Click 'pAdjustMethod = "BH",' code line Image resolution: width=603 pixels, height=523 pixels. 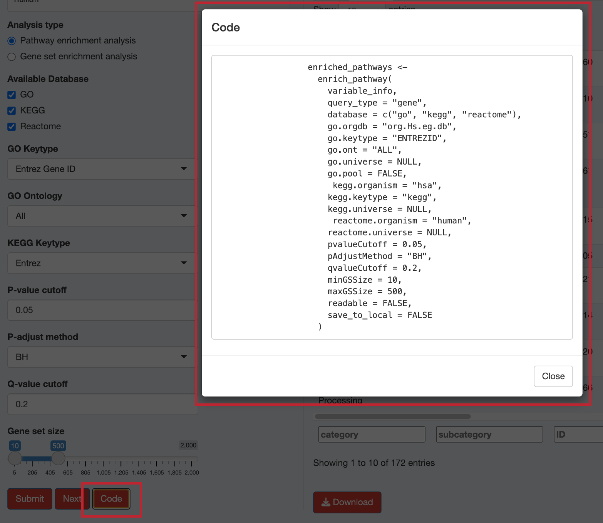pyautogui.click(x=380, y=256)
